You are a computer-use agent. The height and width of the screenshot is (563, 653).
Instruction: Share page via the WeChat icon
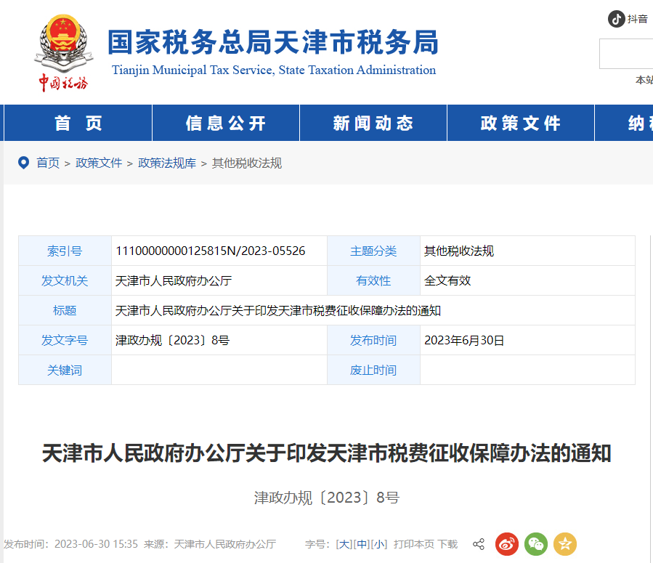coord(535,543)
